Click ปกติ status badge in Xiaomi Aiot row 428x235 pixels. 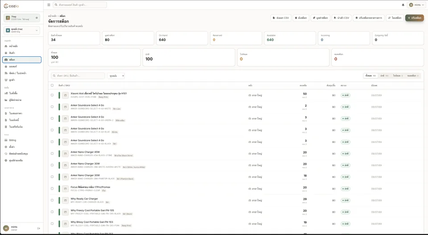click(x=345, y=95)
